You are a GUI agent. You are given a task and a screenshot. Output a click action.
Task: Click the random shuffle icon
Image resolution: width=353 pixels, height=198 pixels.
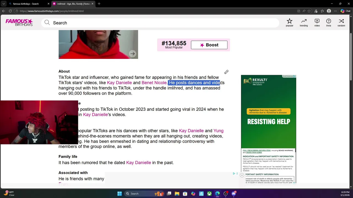pyautogui.click(x=341, y=23)
